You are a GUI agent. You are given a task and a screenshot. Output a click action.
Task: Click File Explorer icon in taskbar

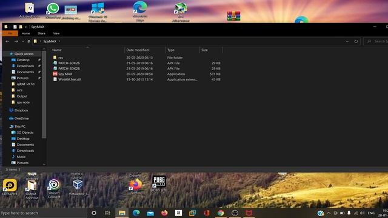[x=122, y=213]
